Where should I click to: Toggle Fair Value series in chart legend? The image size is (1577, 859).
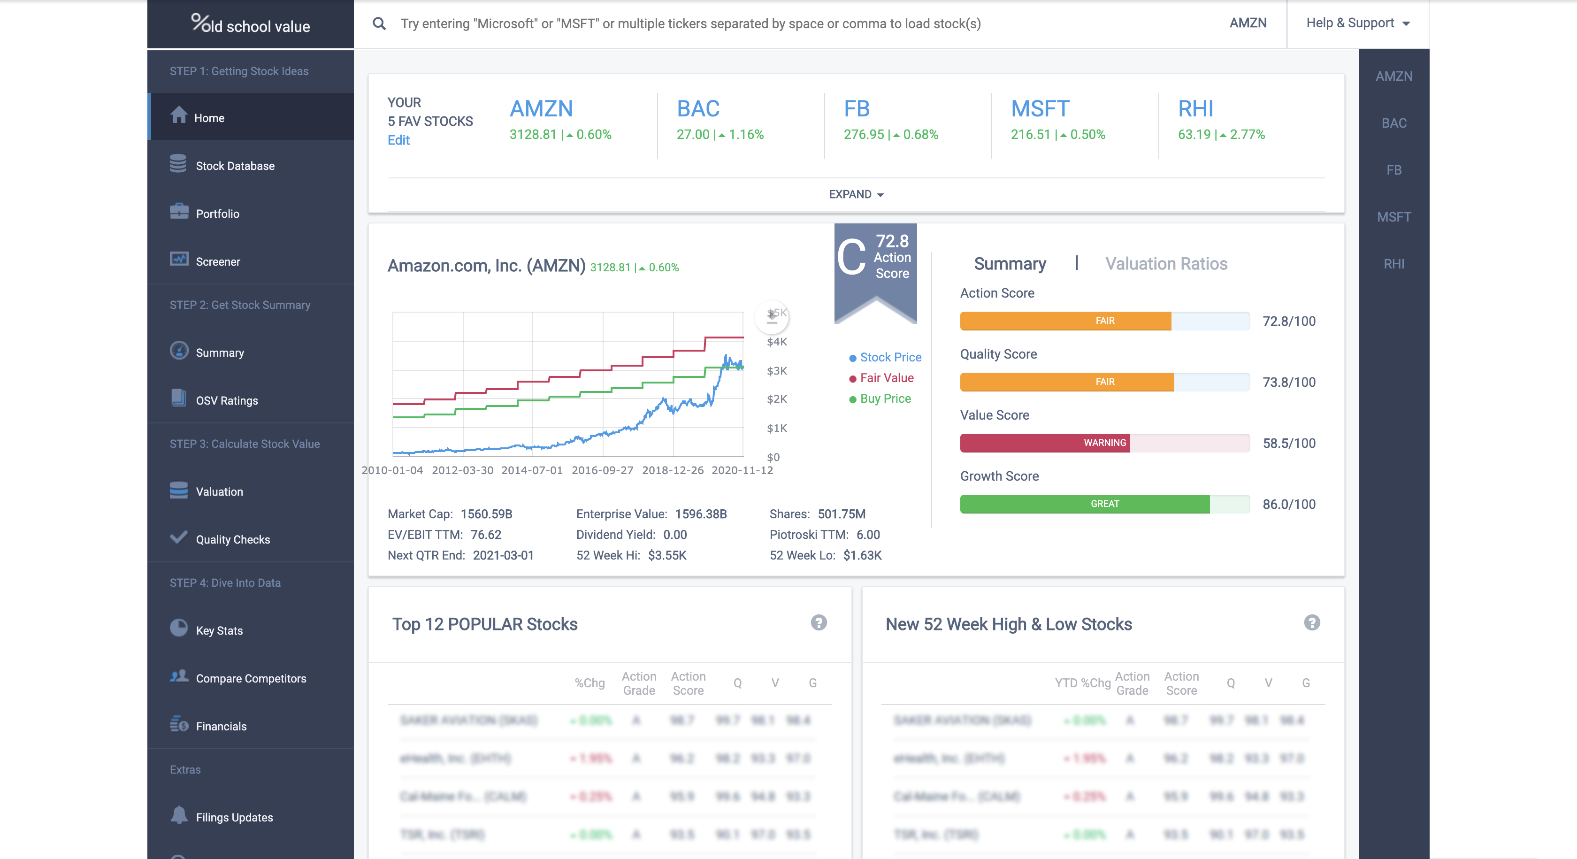tap(881, 378)
